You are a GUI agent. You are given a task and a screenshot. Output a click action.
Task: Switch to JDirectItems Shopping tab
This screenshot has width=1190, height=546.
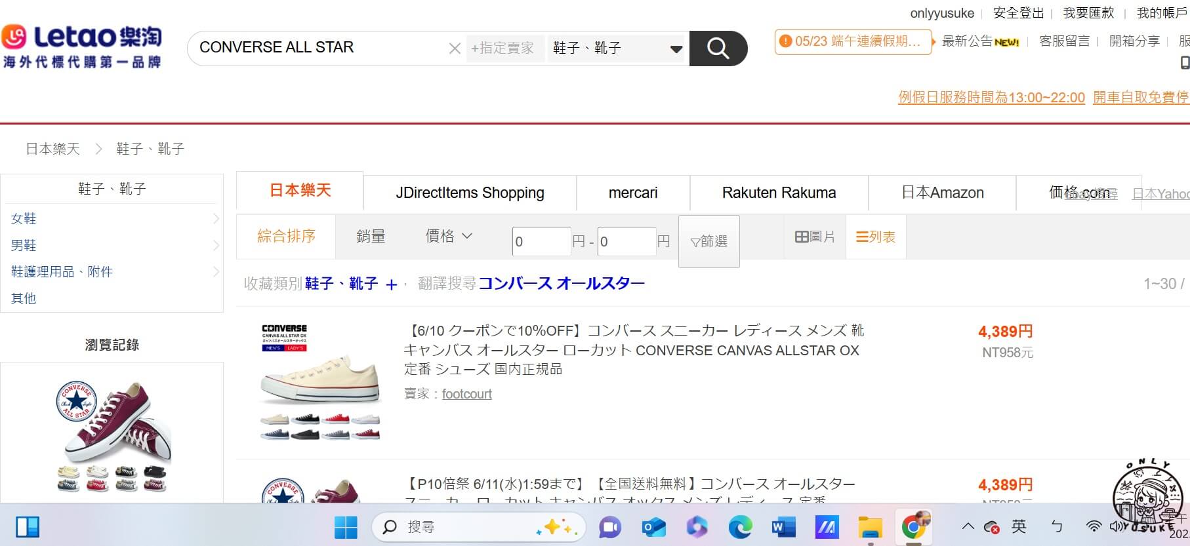pyautogui.click(x=470, y=193)
